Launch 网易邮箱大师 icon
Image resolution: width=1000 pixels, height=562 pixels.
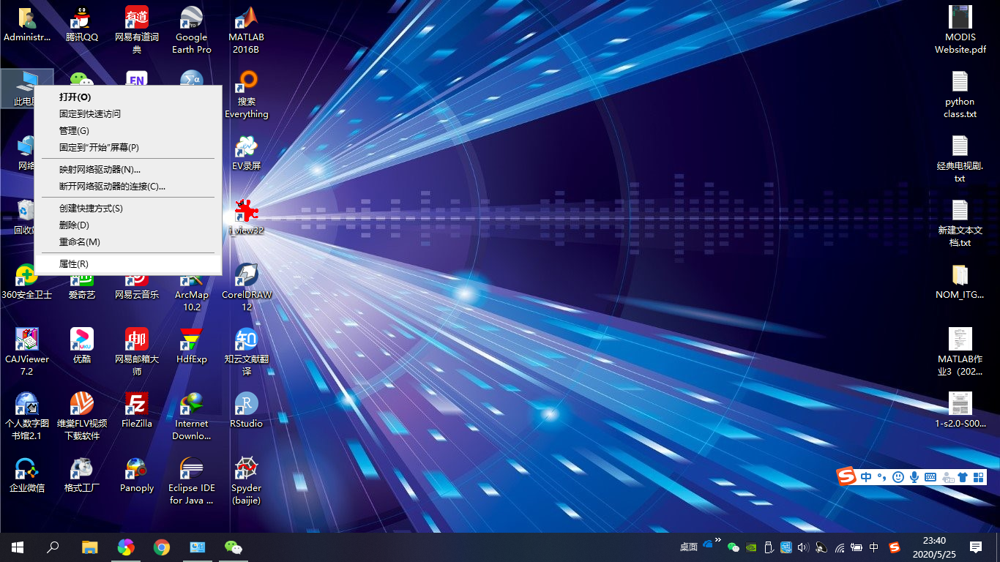137,352
